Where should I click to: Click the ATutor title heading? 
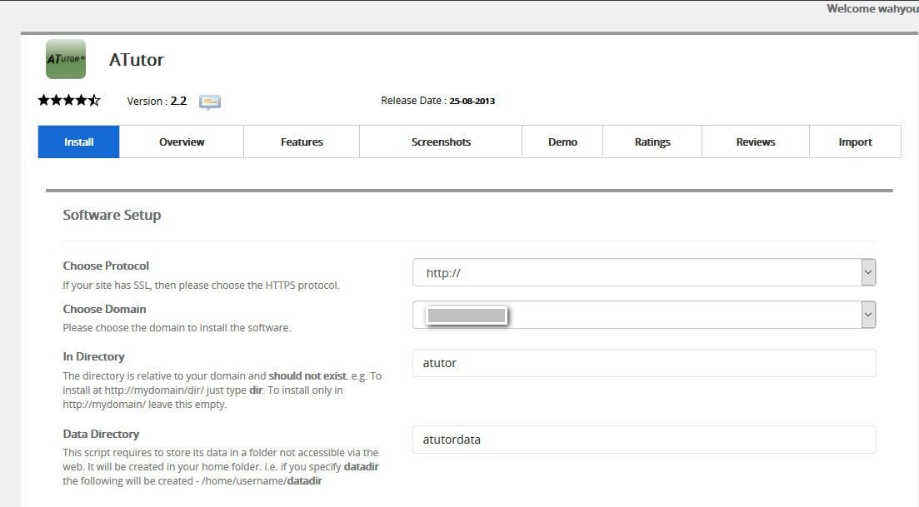(x=137, y=59)
